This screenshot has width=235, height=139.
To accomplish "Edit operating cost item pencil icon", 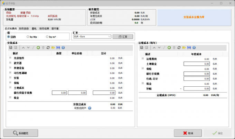I will tap(164, 48).
